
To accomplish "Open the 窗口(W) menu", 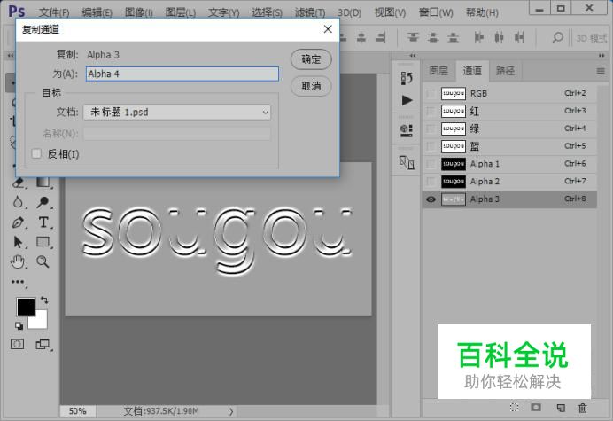I will click(x=436, y=12).
